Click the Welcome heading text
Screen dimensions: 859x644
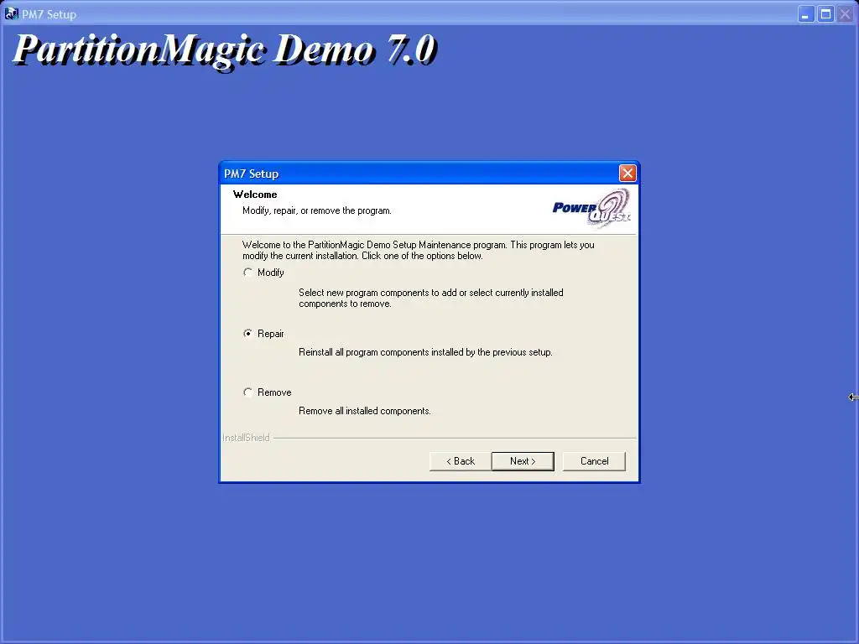pyautogui.click(x=255, y=195)
